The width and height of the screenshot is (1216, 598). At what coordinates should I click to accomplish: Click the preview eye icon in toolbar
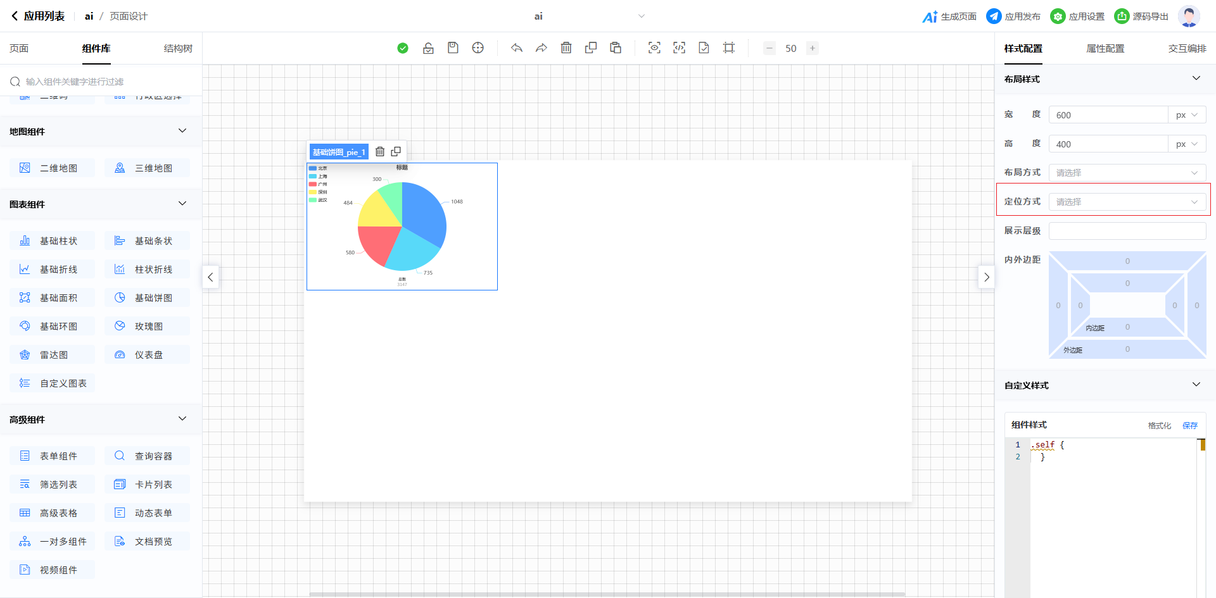[x=654, y=48]
